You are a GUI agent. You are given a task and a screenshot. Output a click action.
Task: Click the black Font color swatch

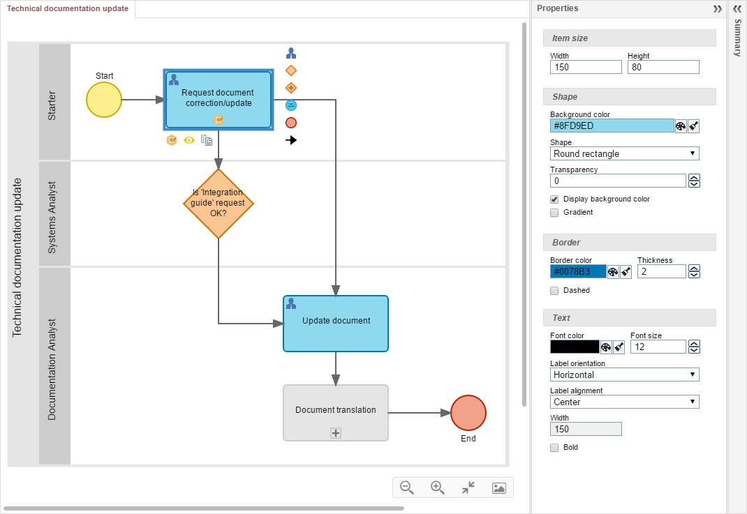tap(575, 347)
